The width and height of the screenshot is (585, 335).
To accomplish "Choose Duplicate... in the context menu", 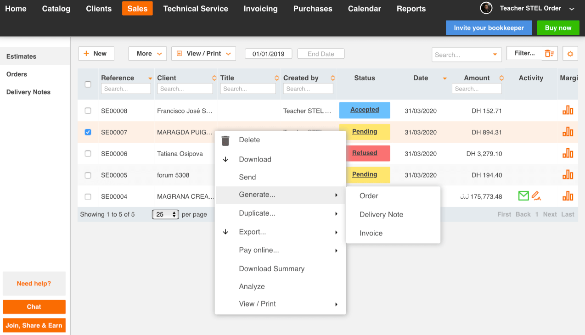I will [x=257, y=213].
